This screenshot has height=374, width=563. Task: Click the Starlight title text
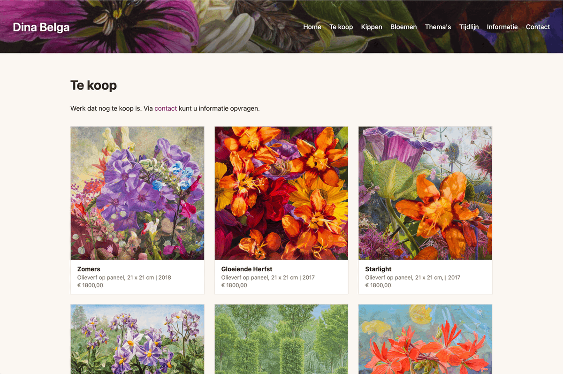coord(378,269)
